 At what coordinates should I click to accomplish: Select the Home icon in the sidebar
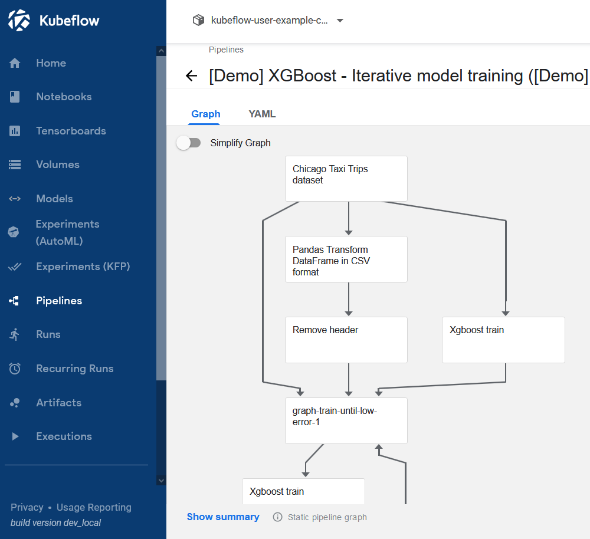point(14,63)
